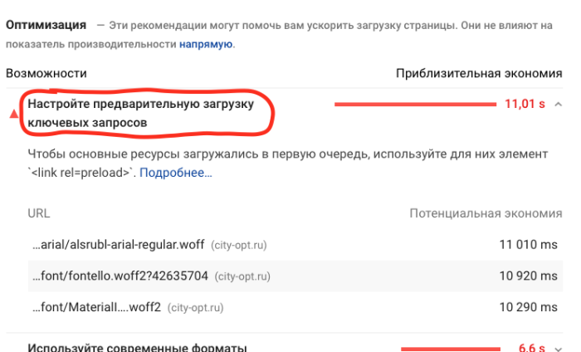Screen dimensions: 581x352
Task: Open the 'напрямую' link
Action: pos(206,45)
